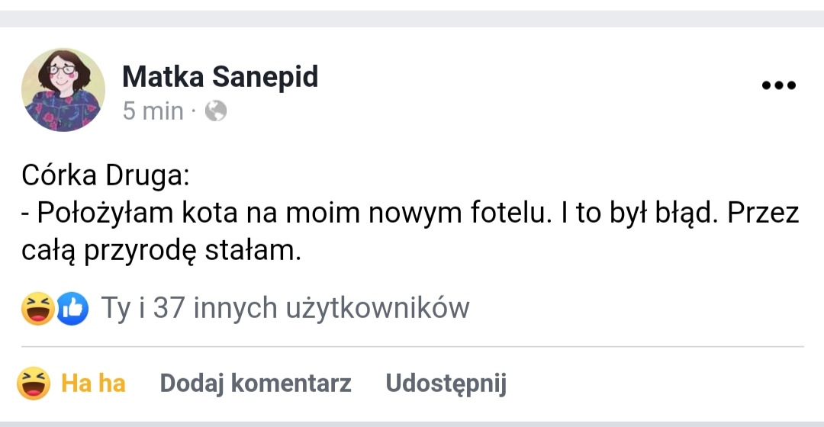Click the final line 'całą przyrodę stałam.'
Viewport: 824px width, 427px height.
(x=162, y=251)
